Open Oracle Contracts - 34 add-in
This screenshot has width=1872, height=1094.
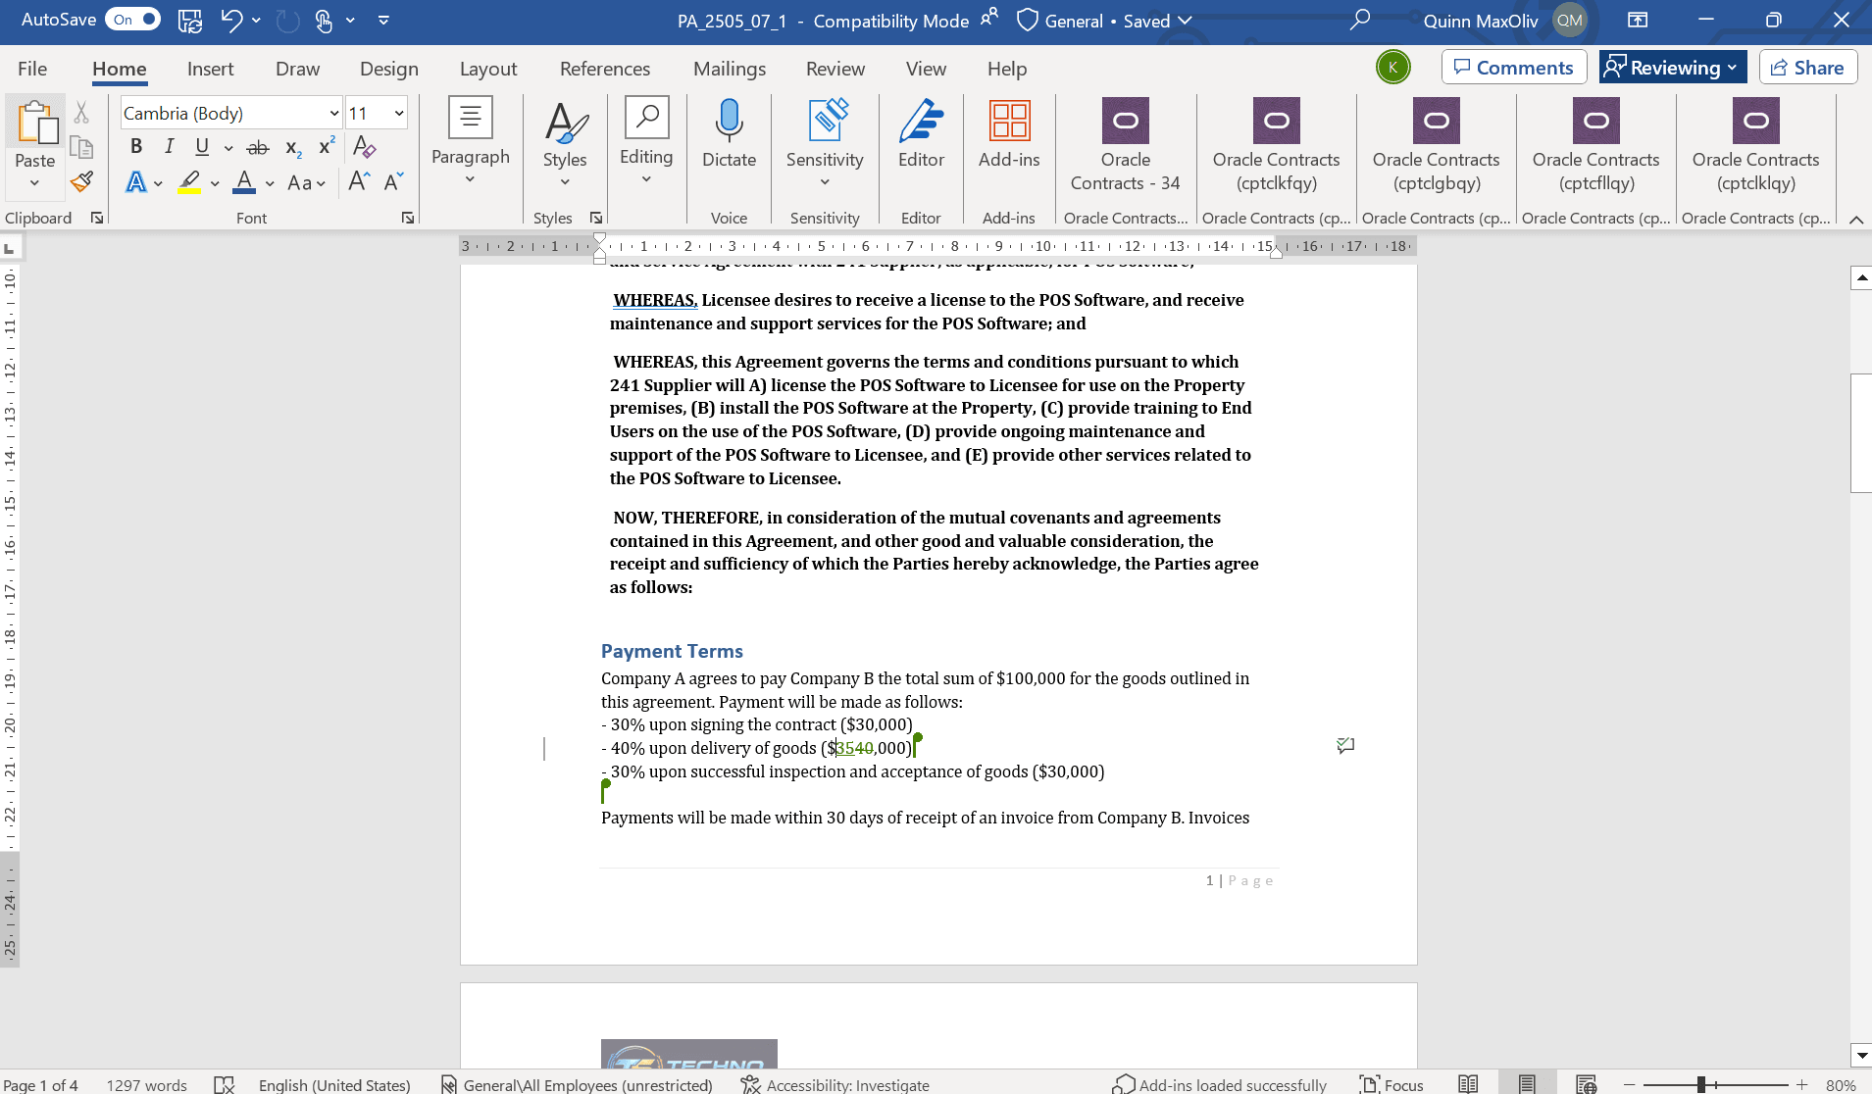(x=1125, y=145)
